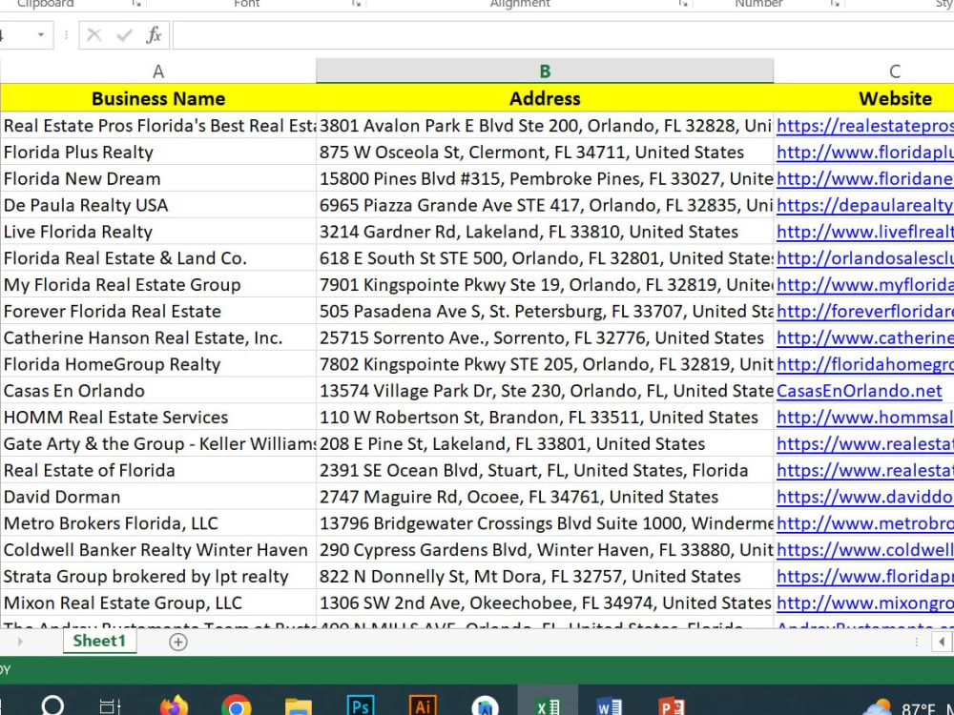954x715 pixels.
Task: Open Photoshop from the taskbar
Action: tap(361, 705)
